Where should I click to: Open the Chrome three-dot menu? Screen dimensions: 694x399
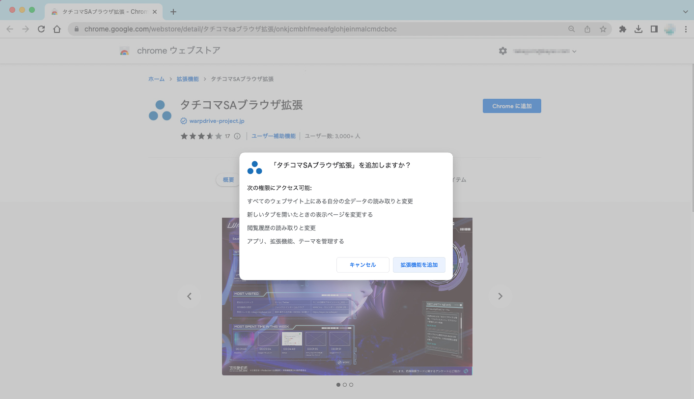pos(686,29)
